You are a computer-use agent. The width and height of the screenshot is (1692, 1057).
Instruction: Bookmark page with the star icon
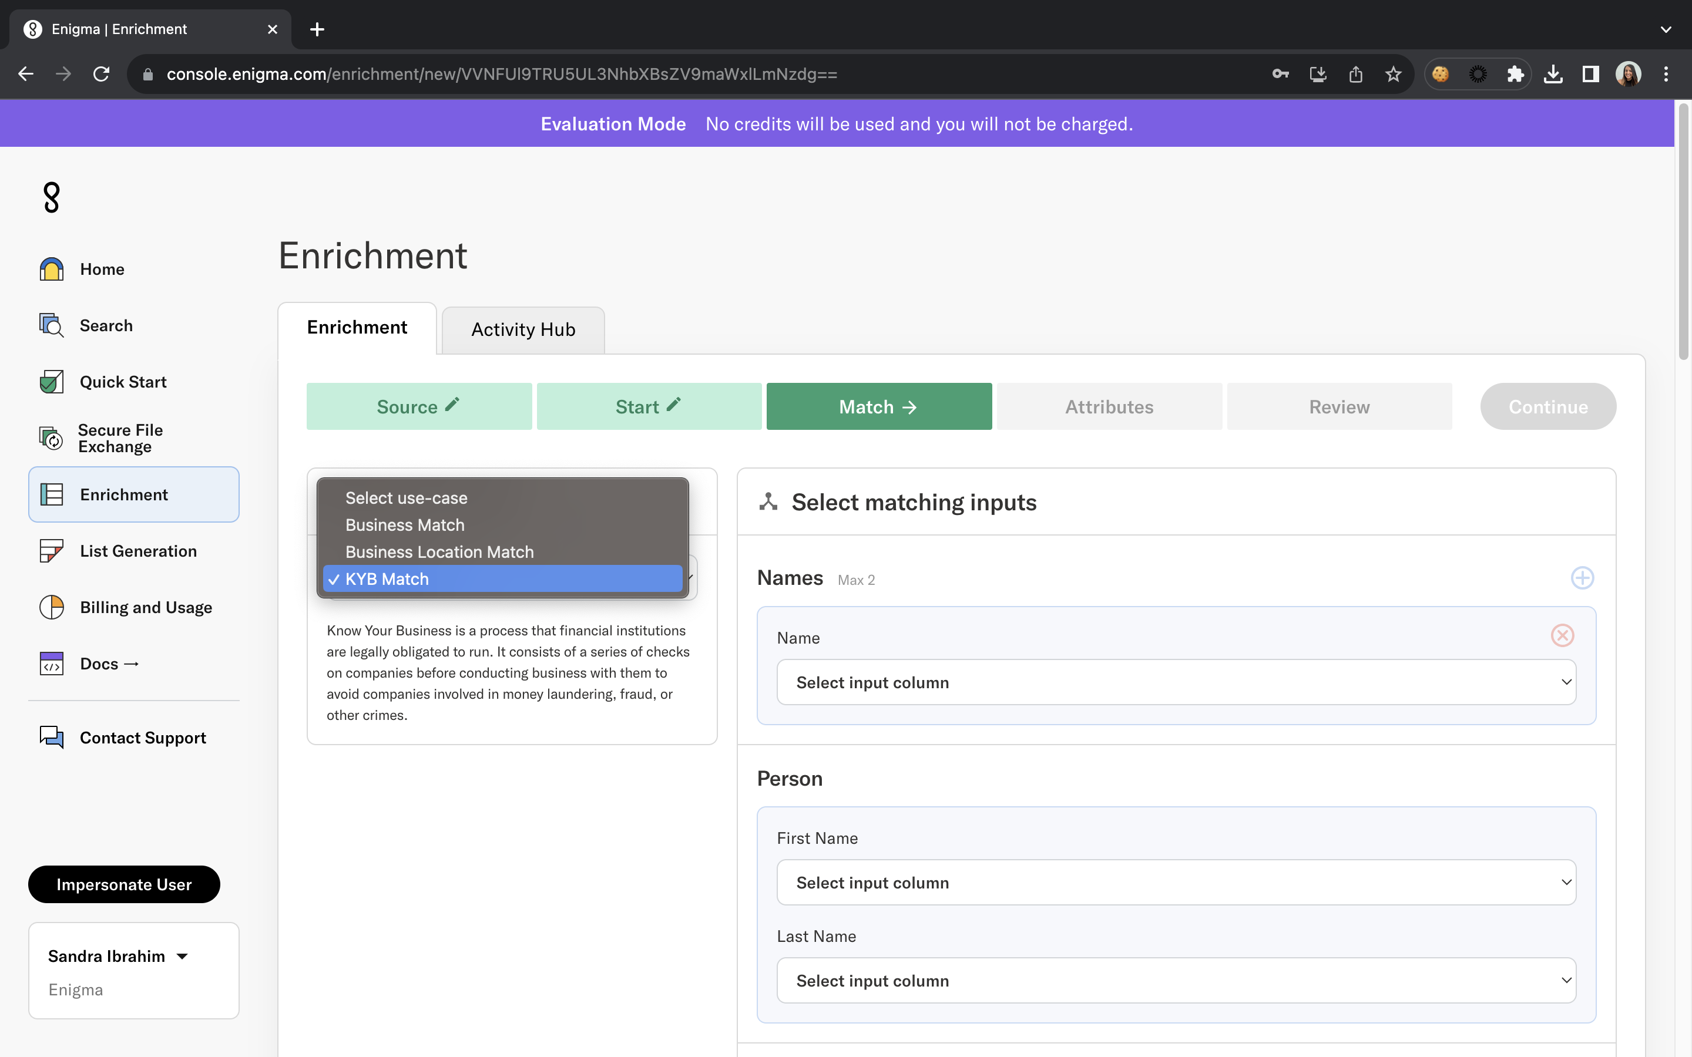1393,74
